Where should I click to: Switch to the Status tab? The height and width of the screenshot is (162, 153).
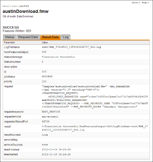(x=10, y=37)
